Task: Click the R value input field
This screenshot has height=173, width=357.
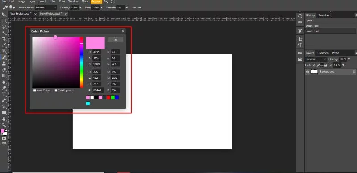Action: pyautogui.click(x=96, y=72)
